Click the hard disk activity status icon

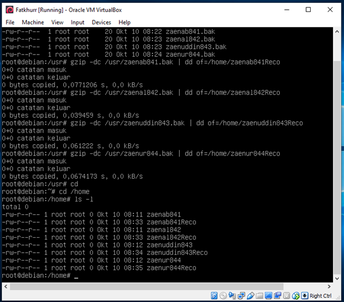[x=214, y=296]
